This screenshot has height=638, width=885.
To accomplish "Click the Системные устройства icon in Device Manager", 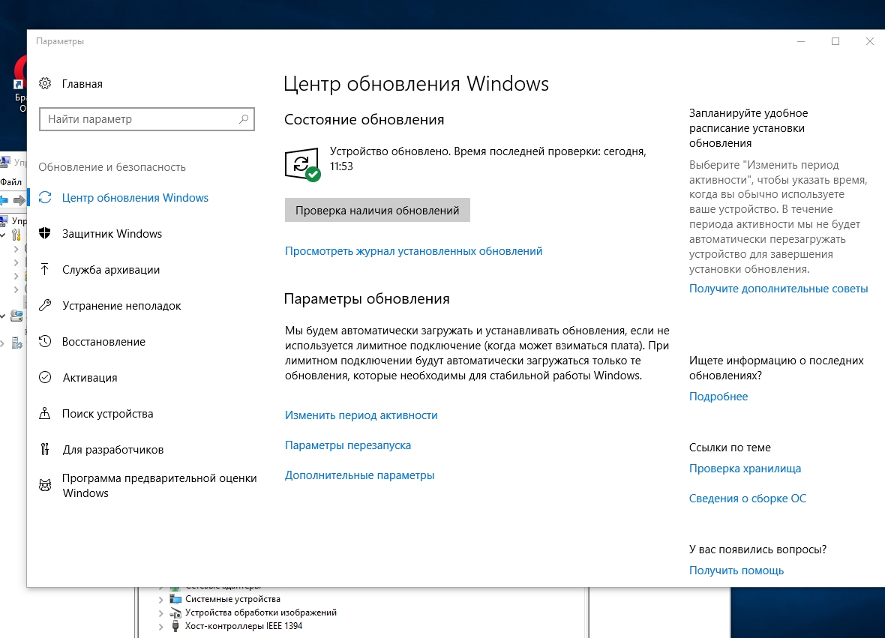I will coord(175,599).
